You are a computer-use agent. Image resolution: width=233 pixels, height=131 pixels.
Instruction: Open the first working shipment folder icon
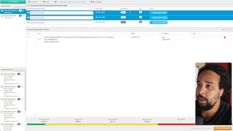pyautogui.click(x=2, y=74)
